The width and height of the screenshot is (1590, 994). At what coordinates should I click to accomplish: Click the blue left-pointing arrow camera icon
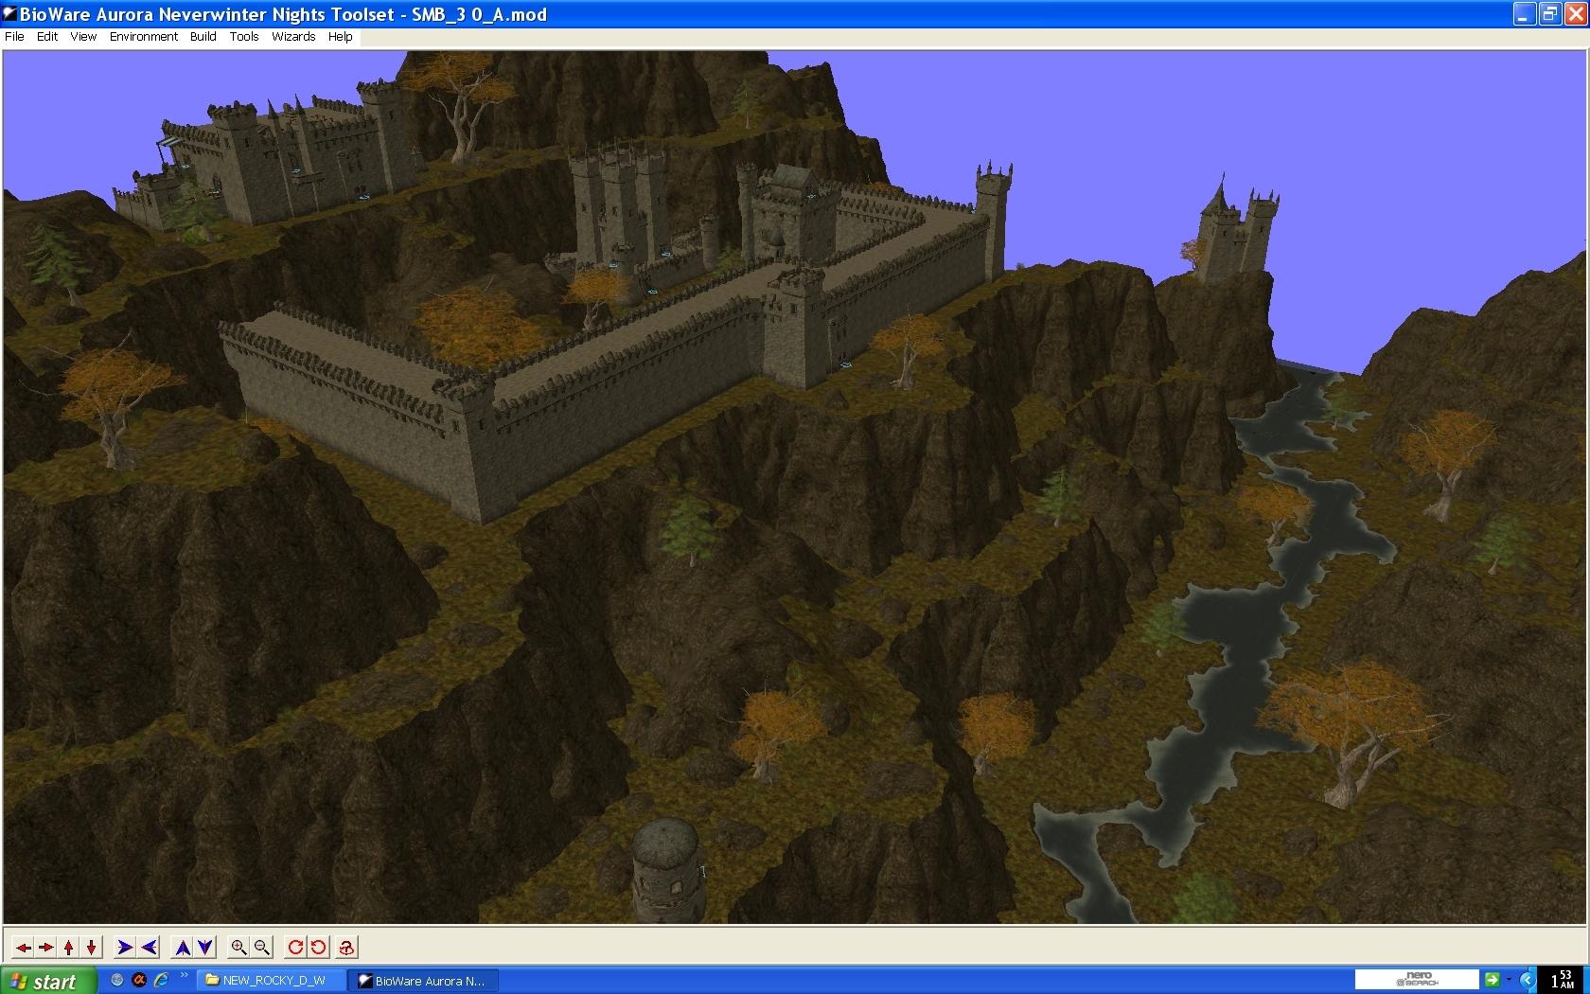(149, 947)
